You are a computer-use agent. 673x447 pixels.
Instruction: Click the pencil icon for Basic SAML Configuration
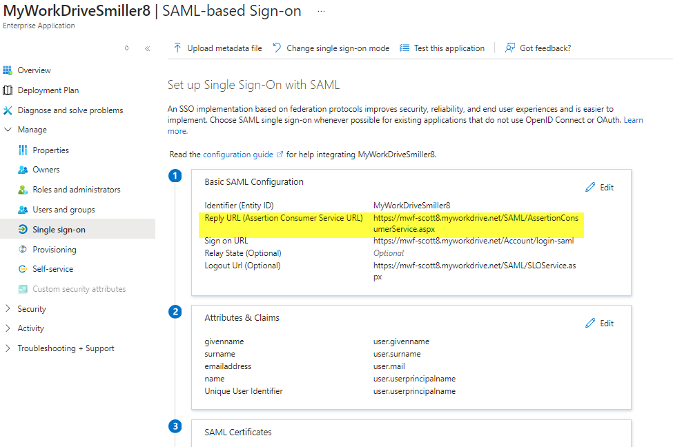[590, 188]
